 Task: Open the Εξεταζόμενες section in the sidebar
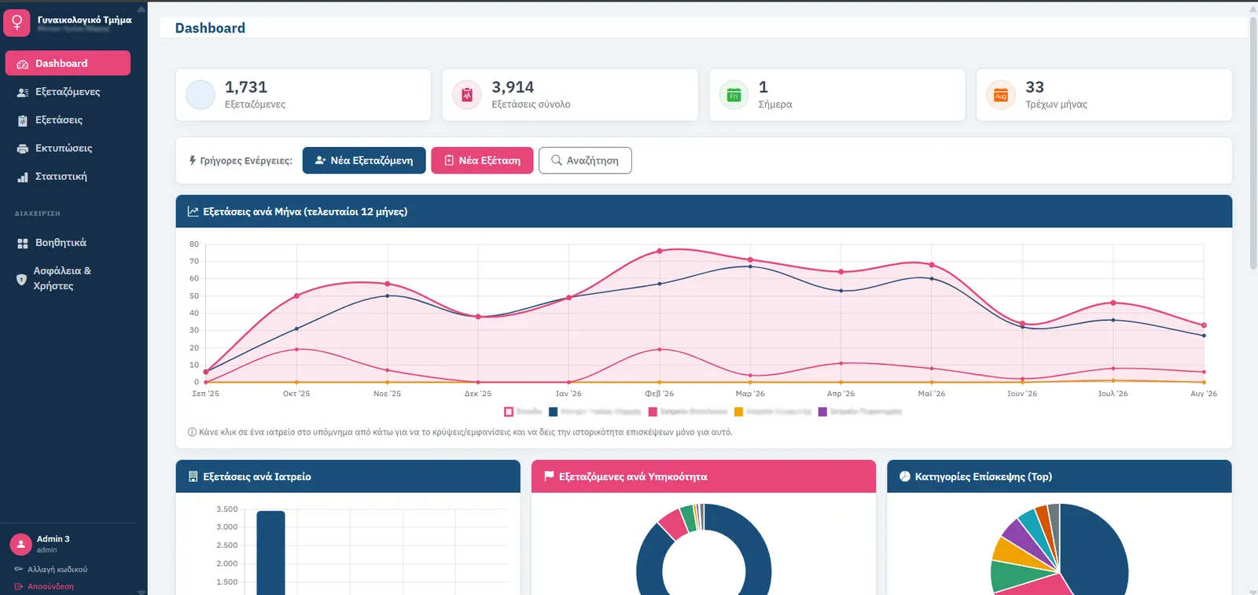pos(68,92)
